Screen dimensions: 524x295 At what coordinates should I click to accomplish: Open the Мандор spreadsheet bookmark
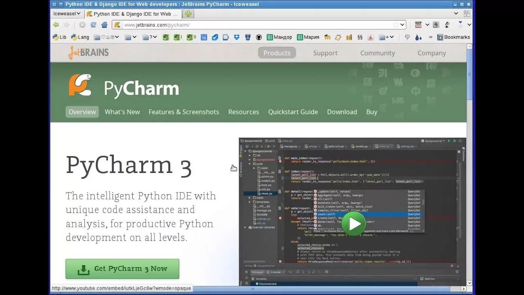pyautogui.click(x=280, y=37)
